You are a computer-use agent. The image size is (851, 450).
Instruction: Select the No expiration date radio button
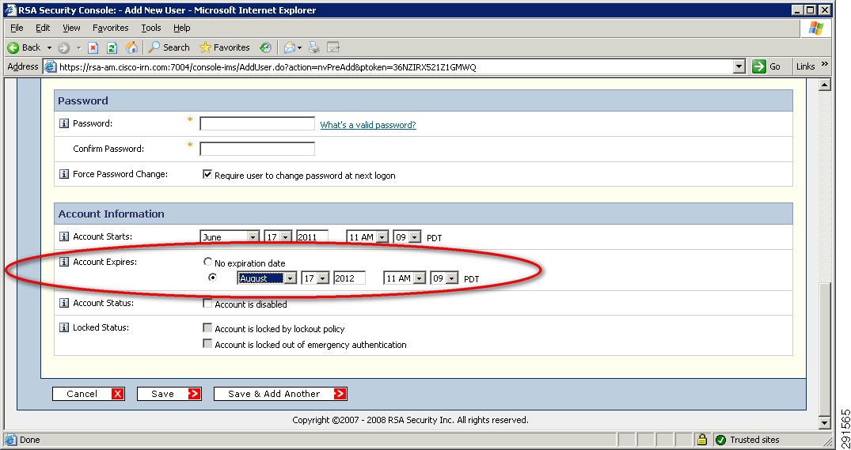pos(207,262)
